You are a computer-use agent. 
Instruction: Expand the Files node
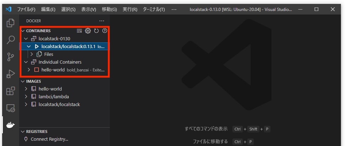coord(32,54)
